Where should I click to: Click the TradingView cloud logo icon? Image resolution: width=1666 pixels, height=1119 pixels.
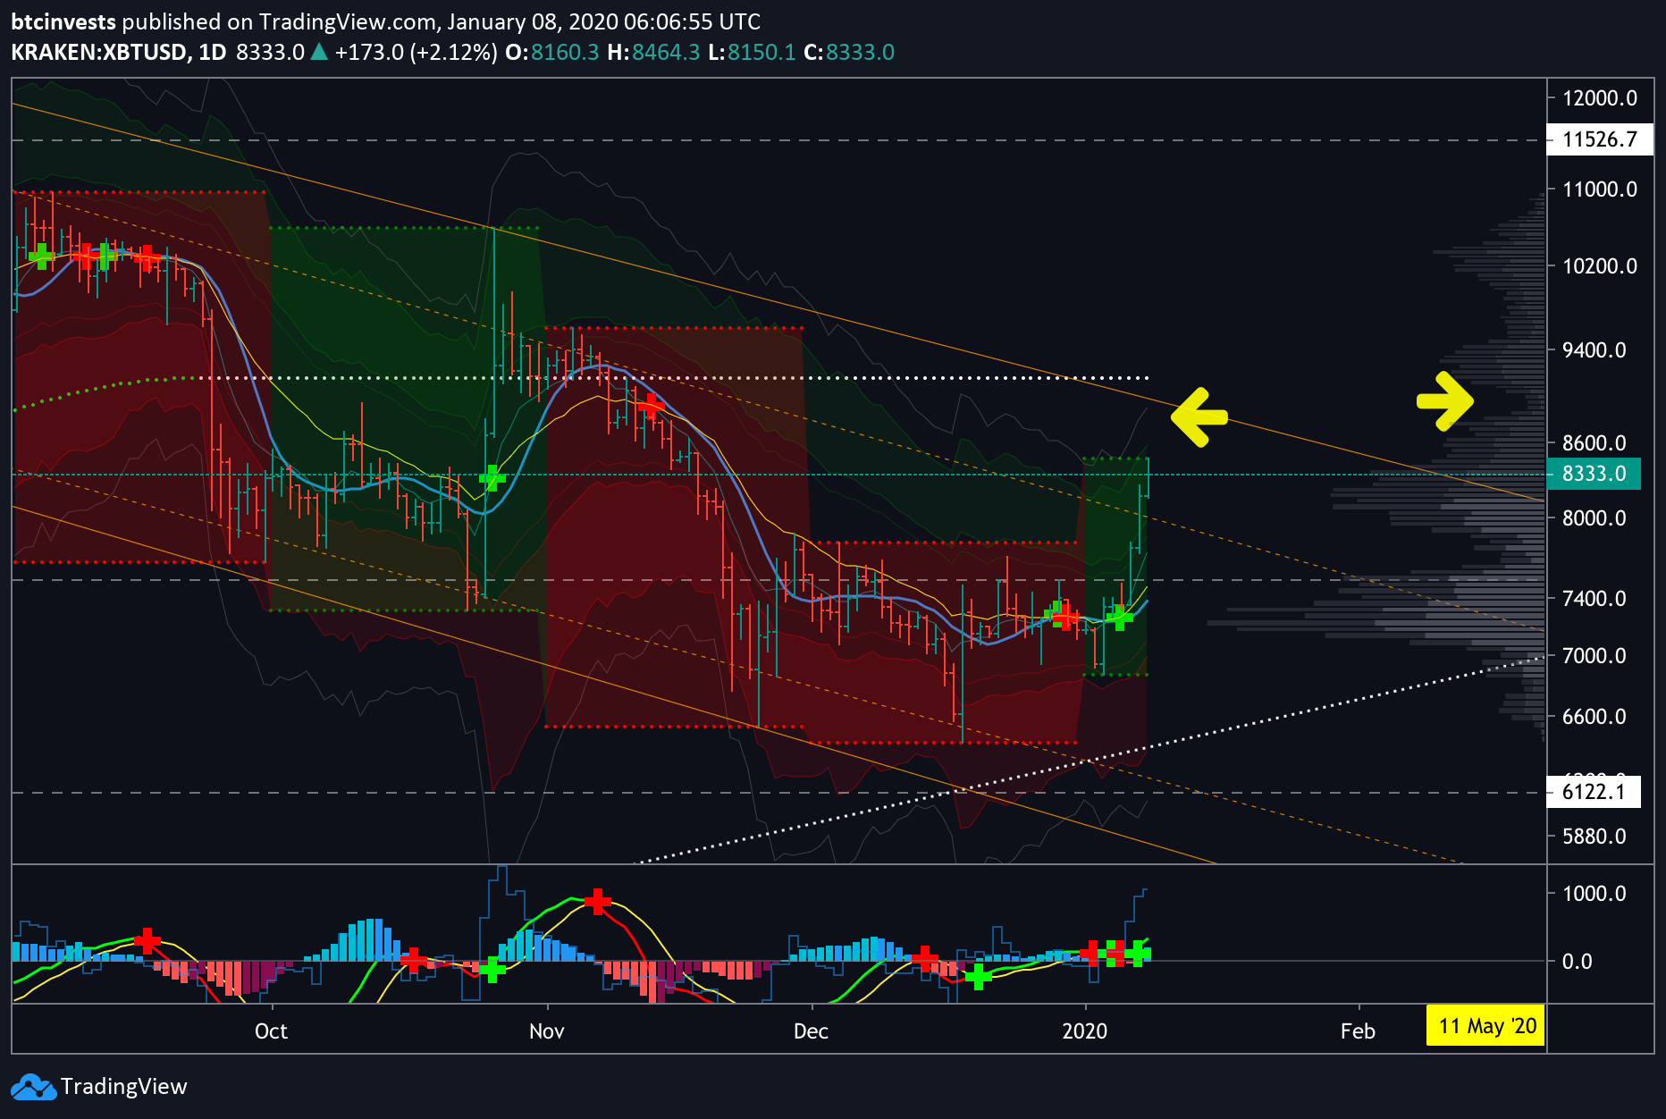coord(33,1087)
